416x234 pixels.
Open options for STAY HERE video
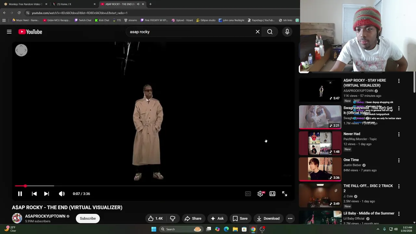tap(399, 81)
